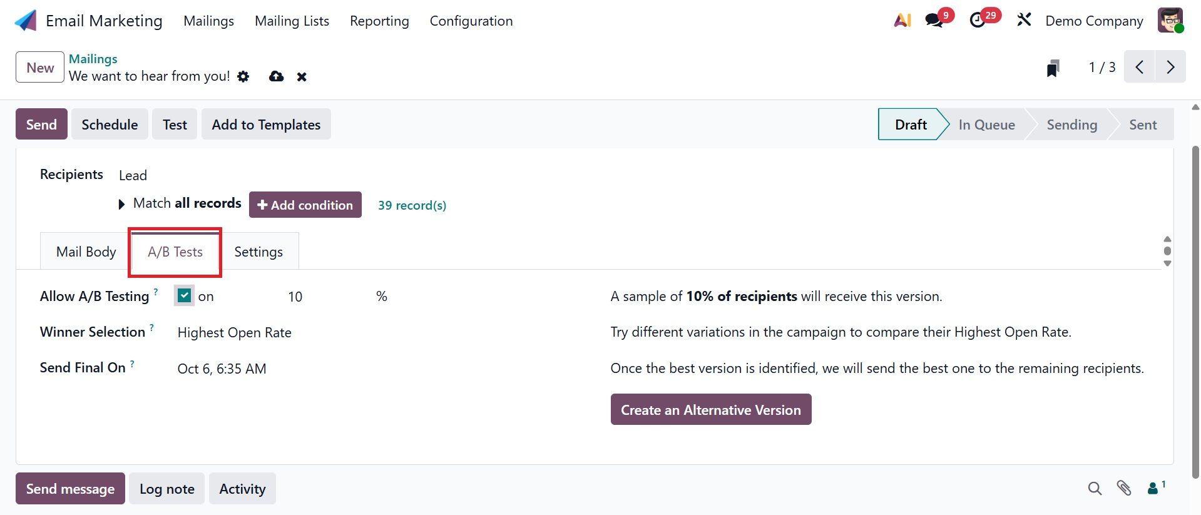Open the paperclip attachments icon

[1124, 488]
